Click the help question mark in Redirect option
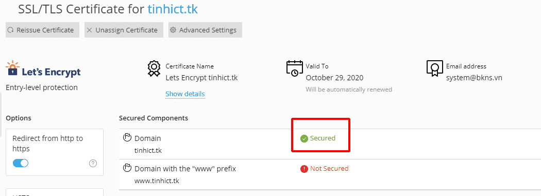This screenshot has width=541, height=196. point(93,163)
